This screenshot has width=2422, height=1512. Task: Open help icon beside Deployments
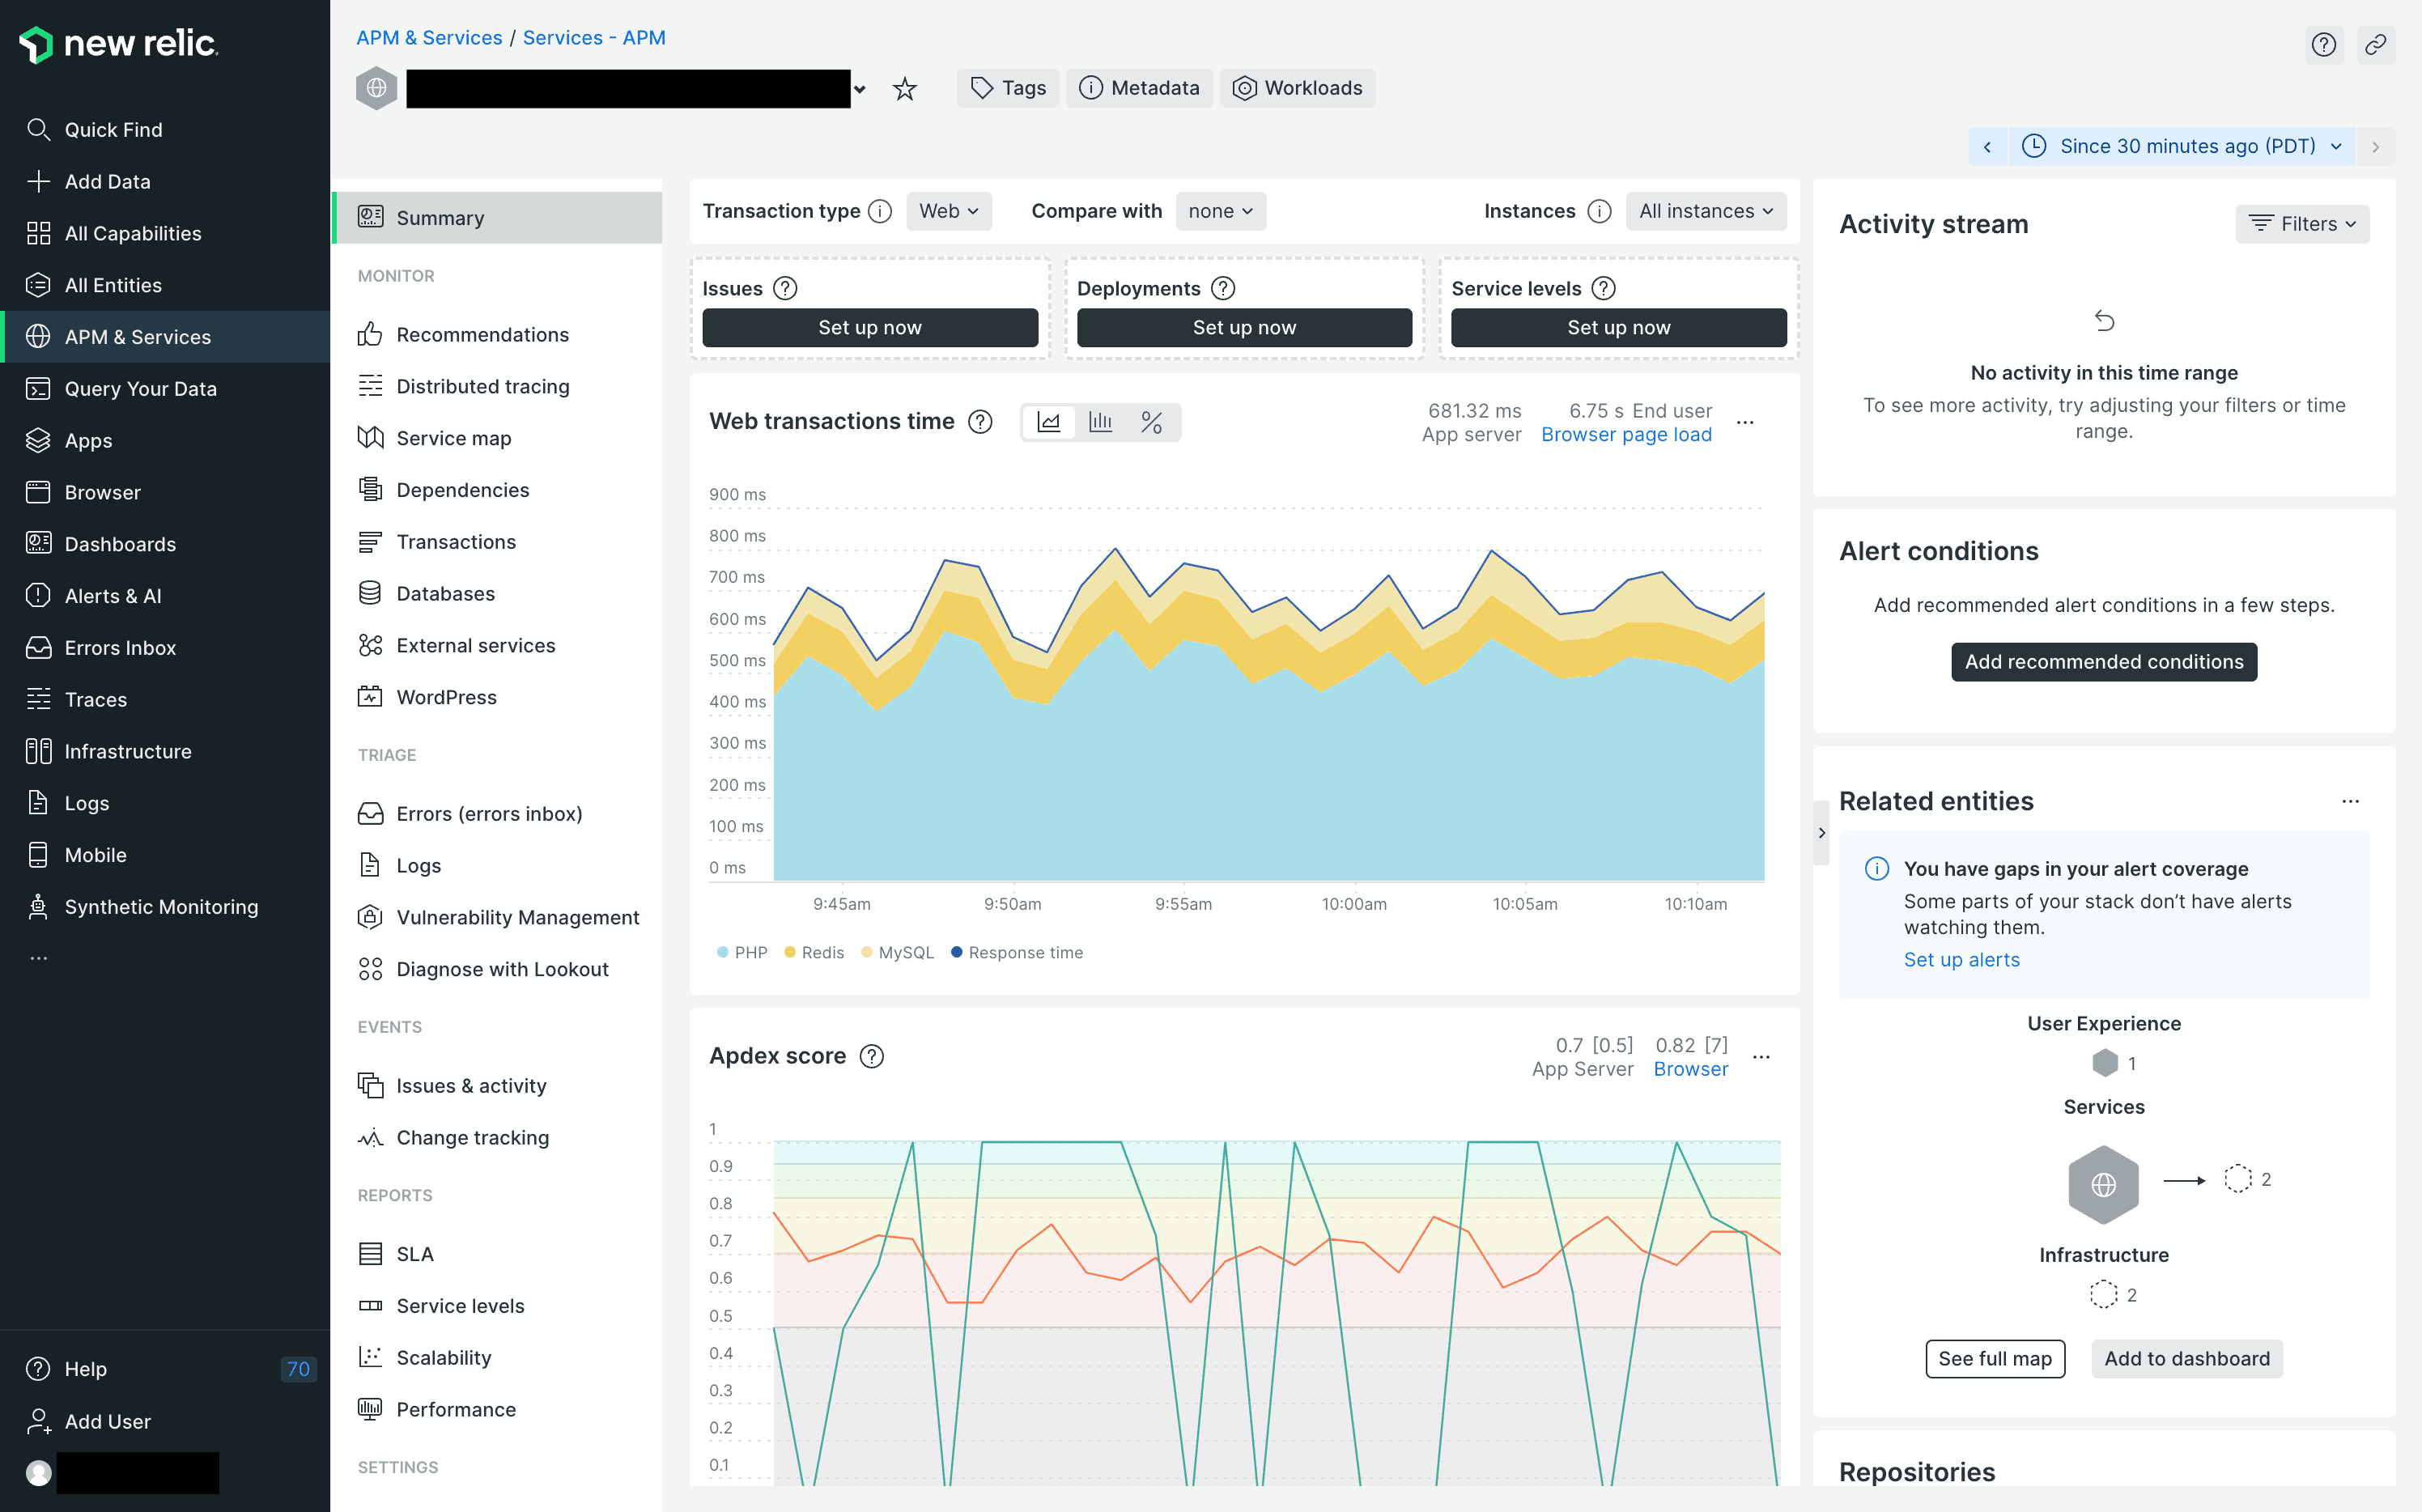point(1223,289)
